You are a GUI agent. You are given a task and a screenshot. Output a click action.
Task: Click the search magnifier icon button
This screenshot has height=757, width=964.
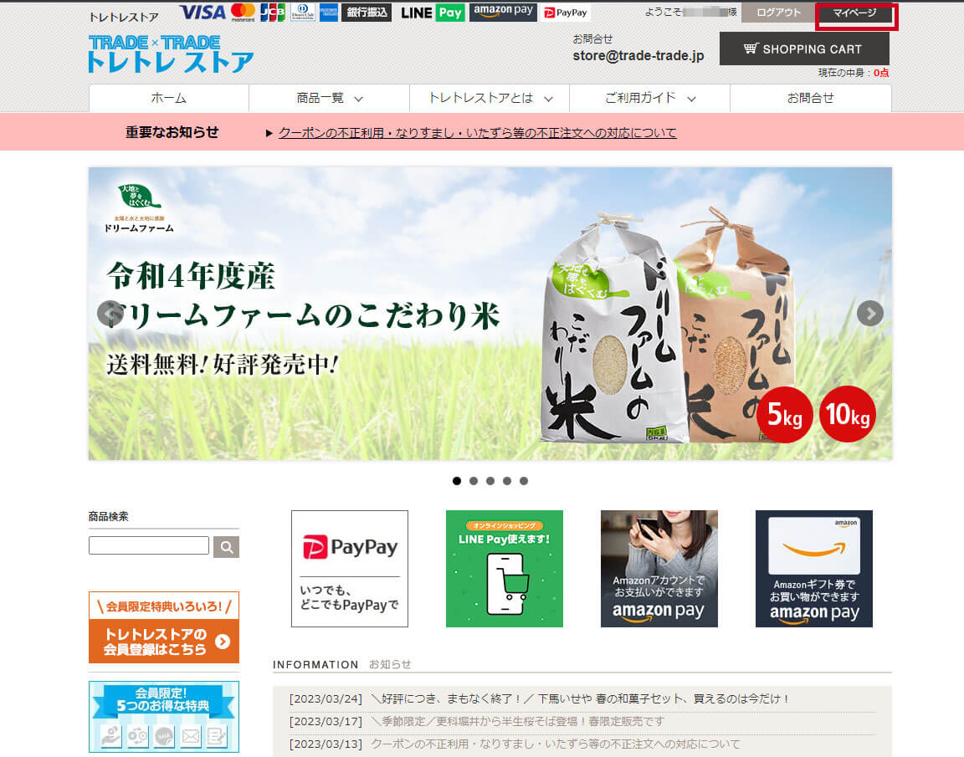[x=226, y=547]
